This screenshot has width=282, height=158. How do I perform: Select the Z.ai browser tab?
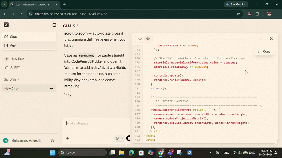34,4
